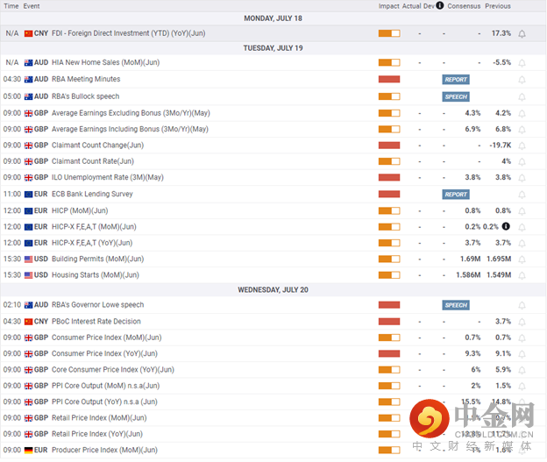This screenshot has width=547, height=462.
Task: Click orange impact bar for HIA New Home Sales
Action: (389, 62)
